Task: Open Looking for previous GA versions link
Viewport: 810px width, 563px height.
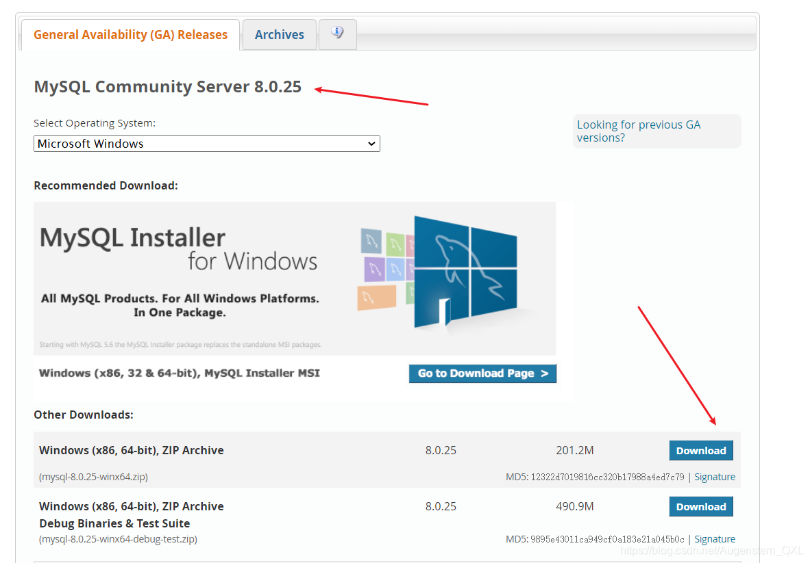Action: 639,131
